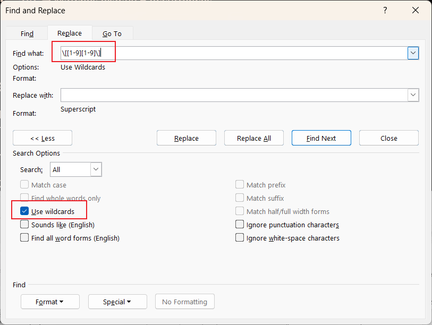This screenshot has height=325, width=432.
Task: Open the Search direction dropdown showing All
Action: [x=95, y=169]
